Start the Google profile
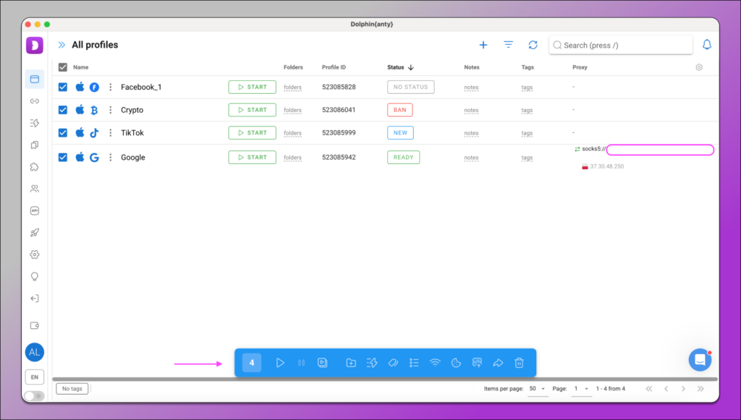The width and height of the screenshot is (741, 420). point(252,157)
